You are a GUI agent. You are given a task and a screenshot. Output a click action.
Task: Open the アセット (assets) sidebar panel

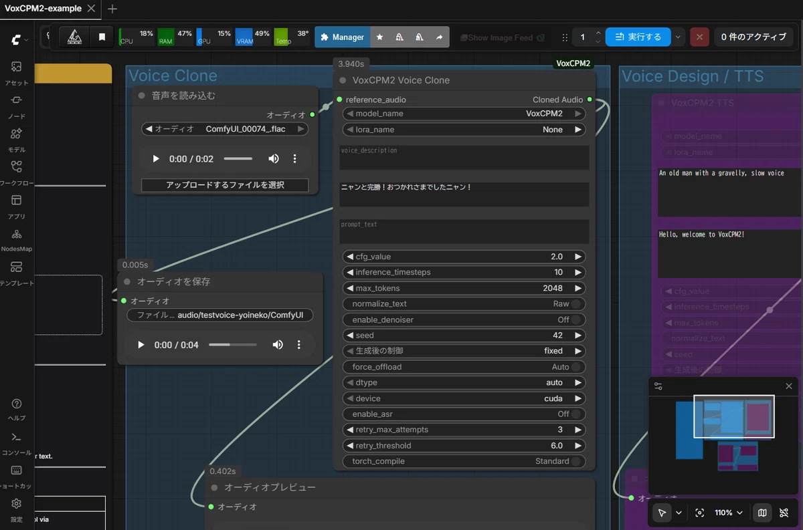[x=17, y=72]
